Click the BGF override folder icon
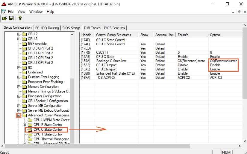Viewport: 247px width, 154px height. pos(24,44)
